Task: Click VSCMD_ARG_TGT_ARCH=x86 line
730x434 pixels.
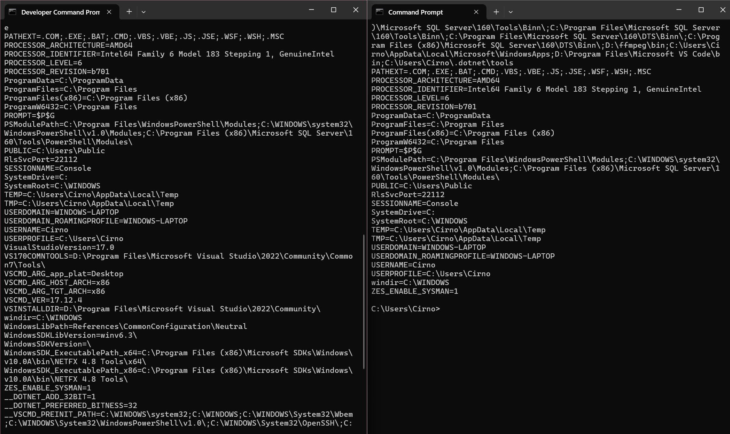Action: 55,291
